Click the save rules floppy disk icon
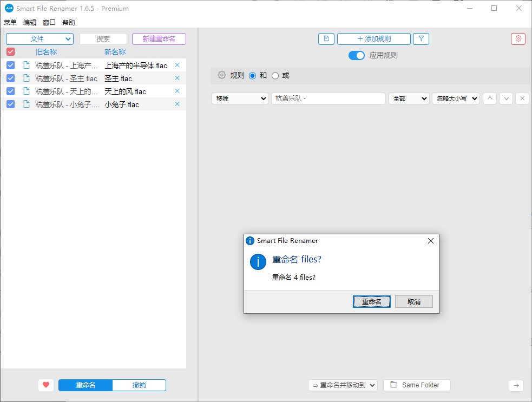This screenshot has width=532, height=402. [x=326, y=39]
